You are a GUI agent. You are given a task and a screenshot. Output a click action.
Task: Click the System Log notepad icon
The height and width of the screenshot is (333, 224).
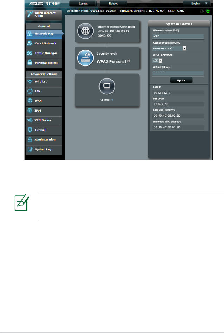pyautogui.click(x=30, y=149)
